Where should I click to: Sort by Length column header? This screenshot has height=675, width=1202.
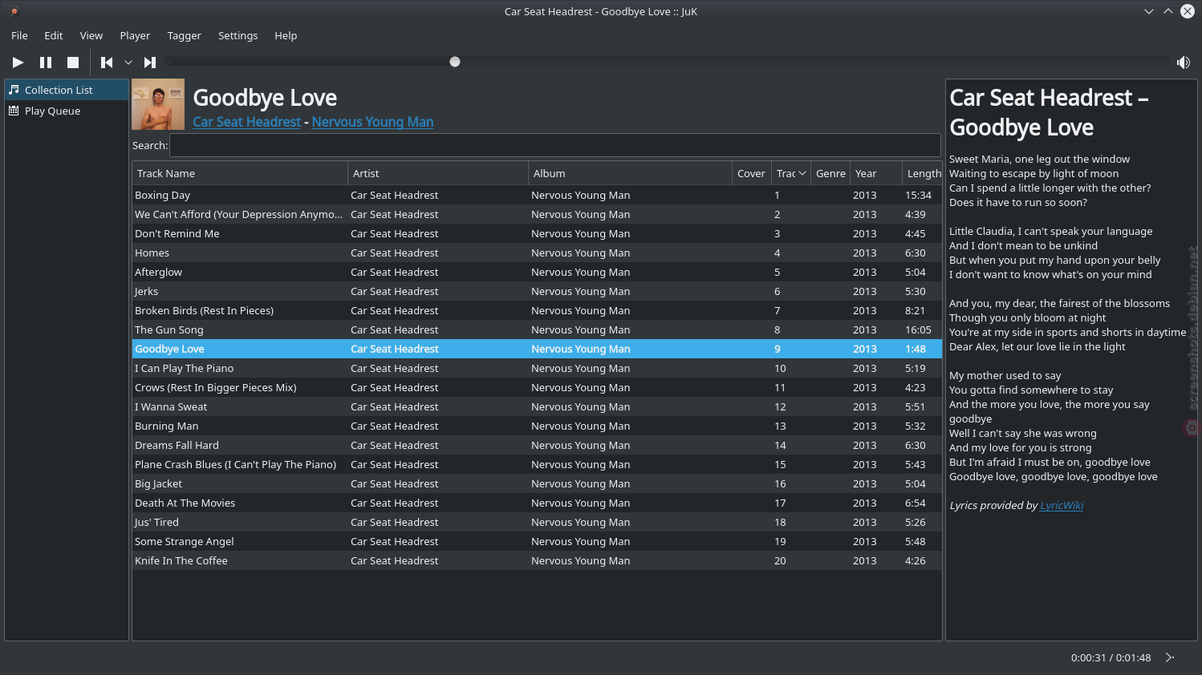[923, 173]
